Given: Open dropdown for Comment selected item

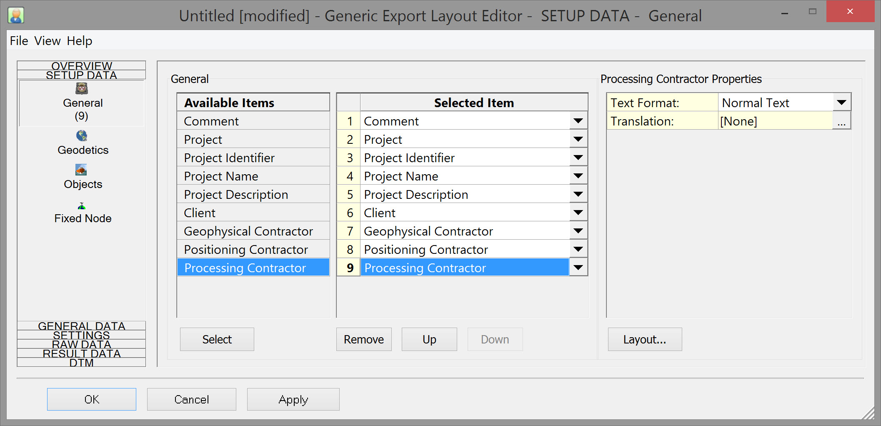Looking at the screenshot, I should [x=578, y=121].
